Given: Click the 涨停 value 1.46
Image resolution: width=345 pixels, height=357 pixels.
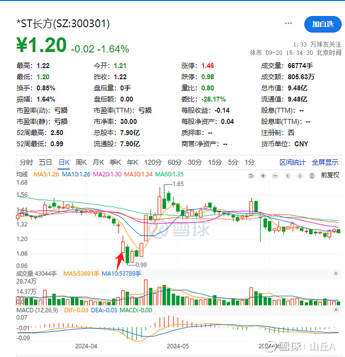Looking at the screenshot, I should pos(207,66).
